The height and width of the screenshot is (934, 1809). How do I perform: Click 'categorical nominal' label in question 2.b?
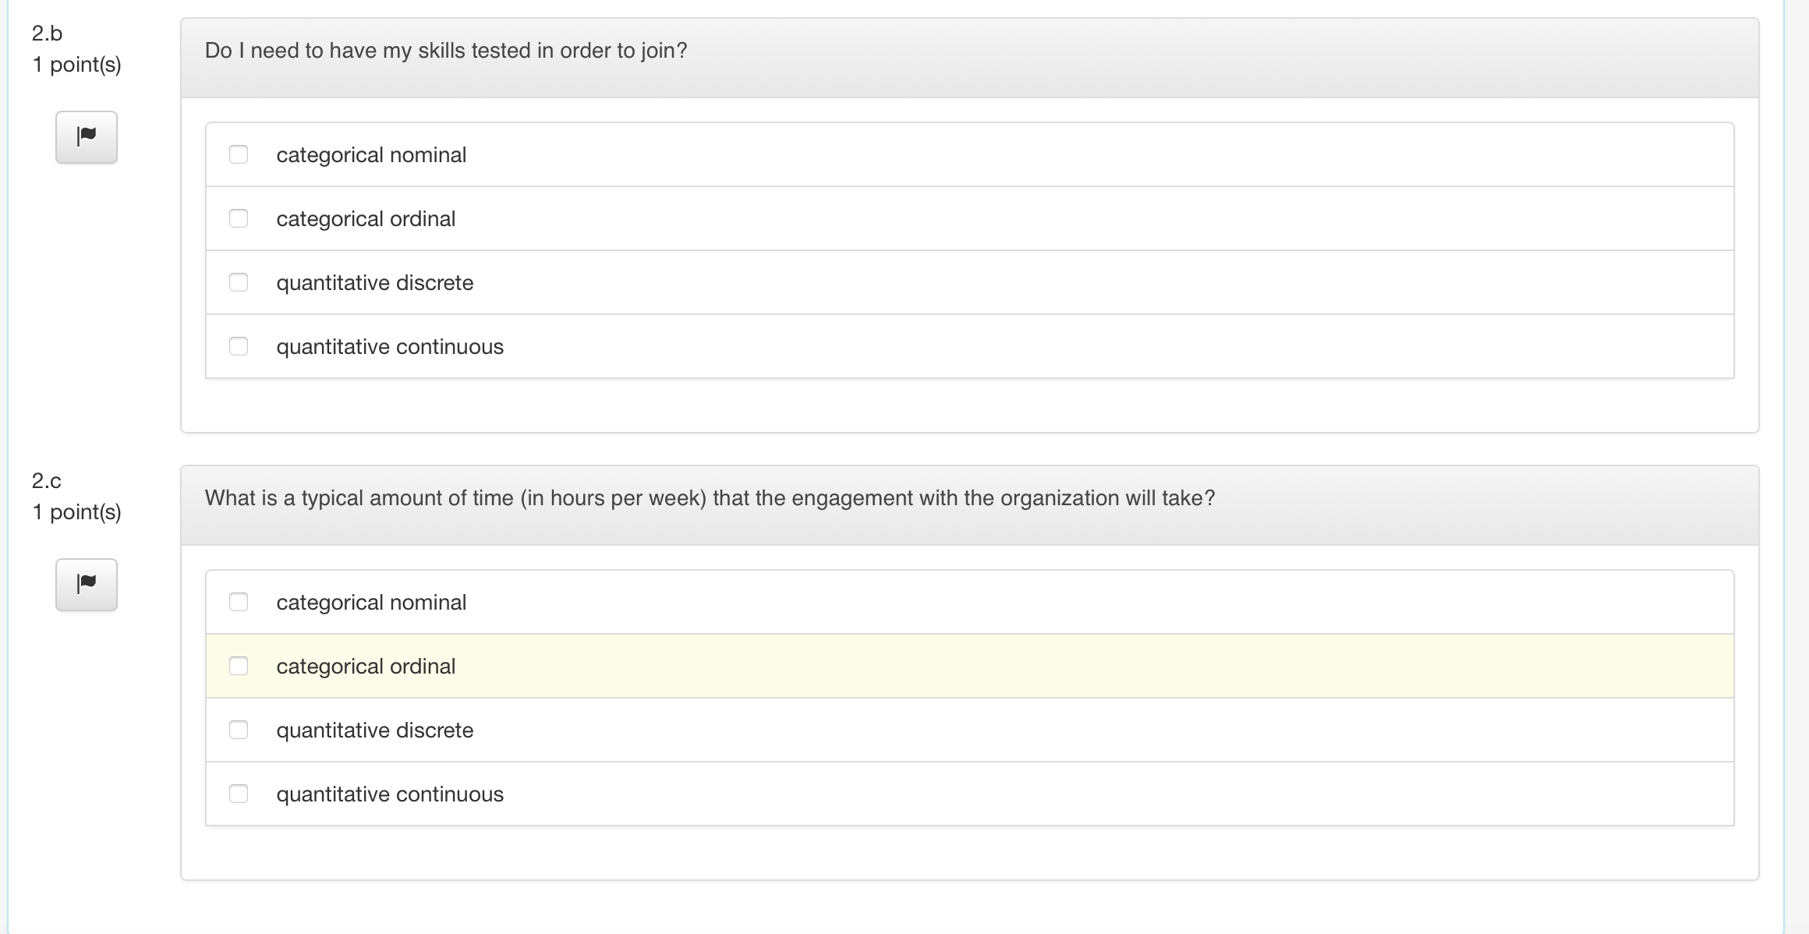371,155
